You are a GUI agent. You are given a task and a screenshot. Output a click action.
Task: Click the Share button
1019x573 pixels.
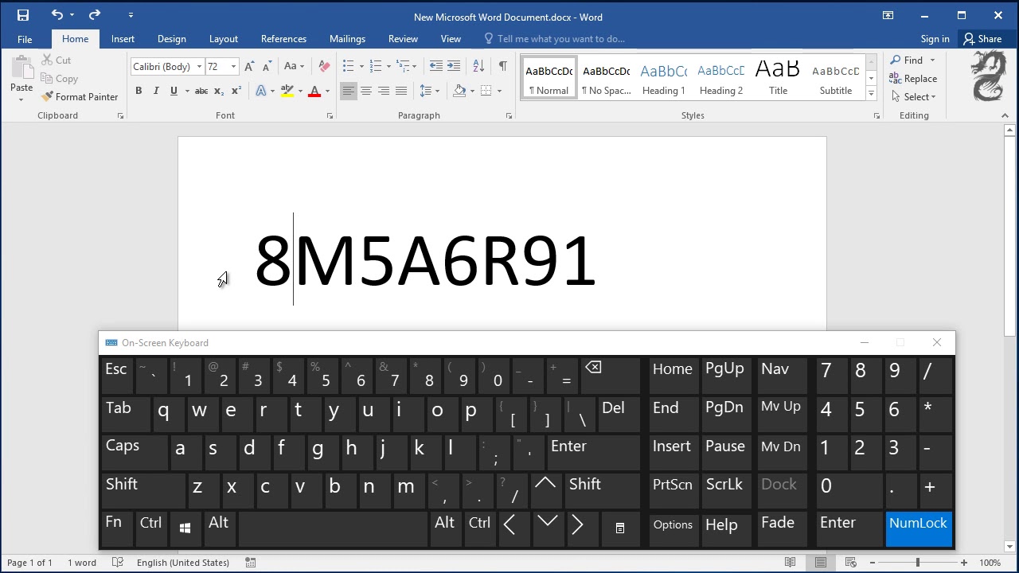coord(982,39)
